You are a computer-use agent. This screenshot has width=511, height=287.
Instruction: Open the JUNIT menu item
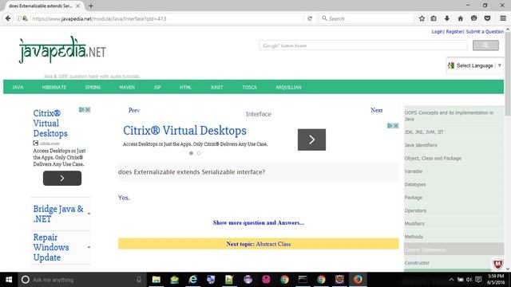click(216, 87)
